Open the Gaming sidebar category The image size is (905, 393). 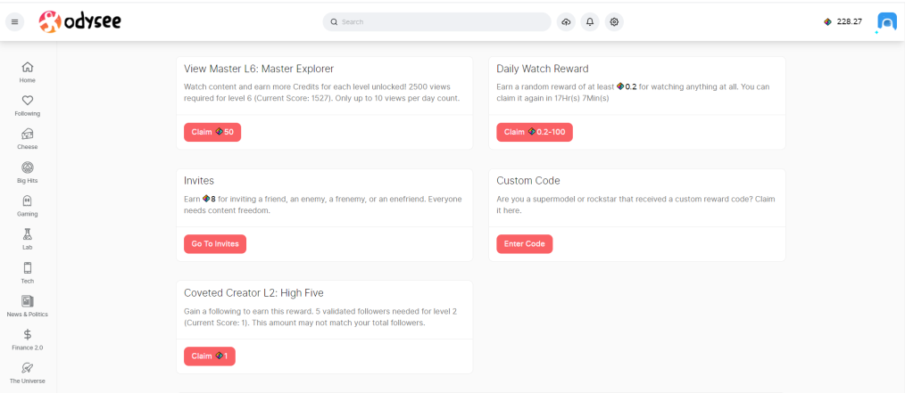click(x=27, y=206)
